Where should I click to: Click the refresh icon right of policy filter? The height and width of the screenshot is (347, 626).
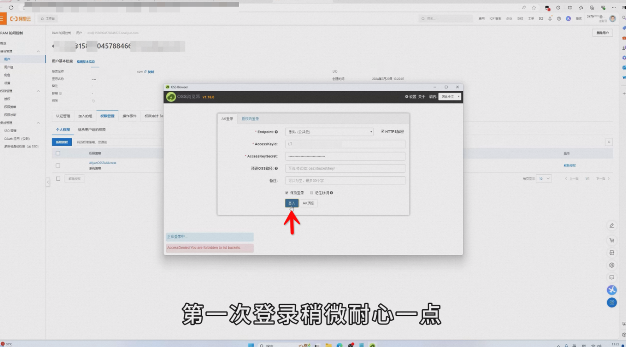pos(609,142)
